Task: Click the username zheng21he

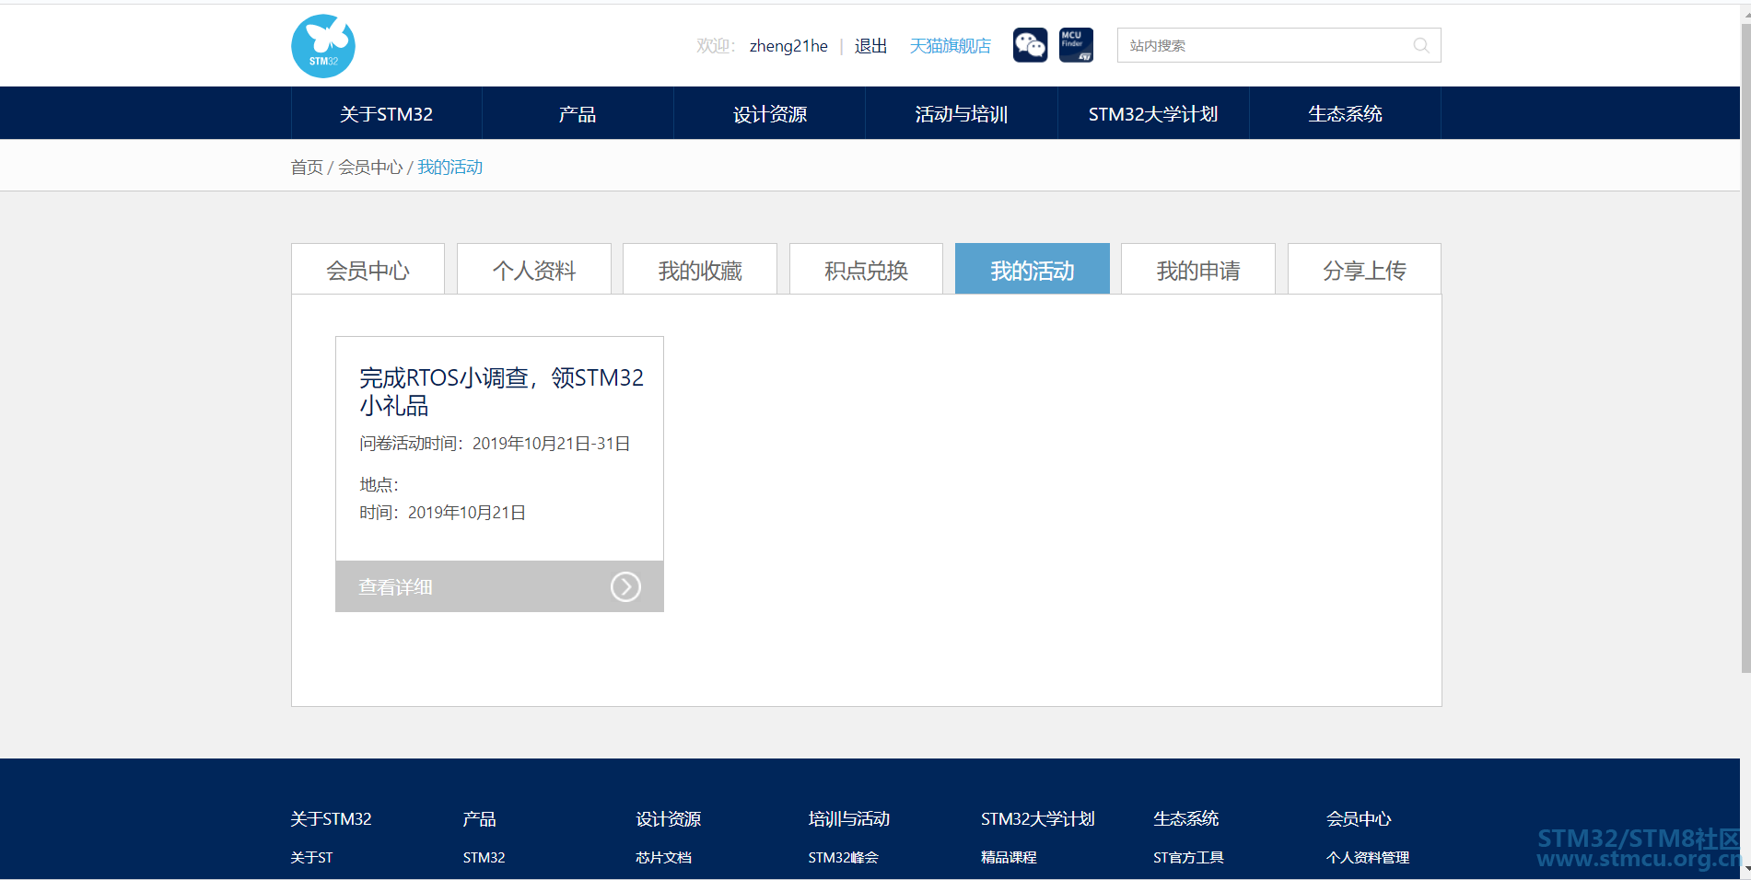Action: tap(788, 46)
